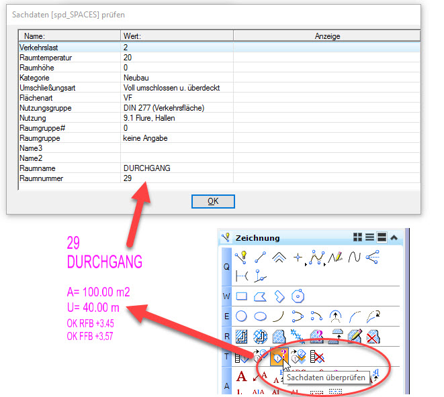Select the tag tool with the number 2 label
The height and width of the screenshot is (397, 444).
pyautogui.click(x=298, y=357)
